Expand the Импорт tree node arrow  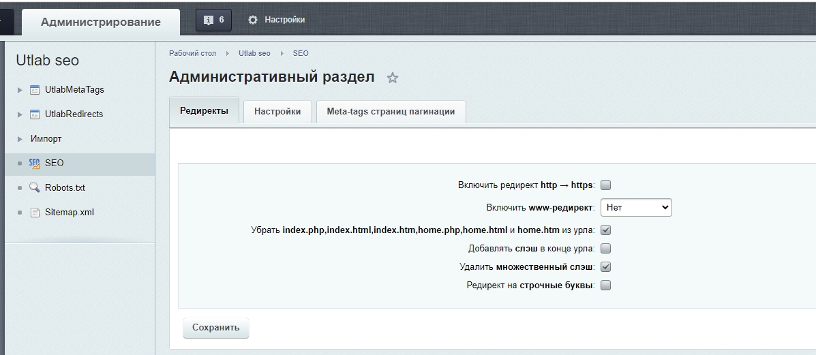pyautogui.click(x=20, y=139)
